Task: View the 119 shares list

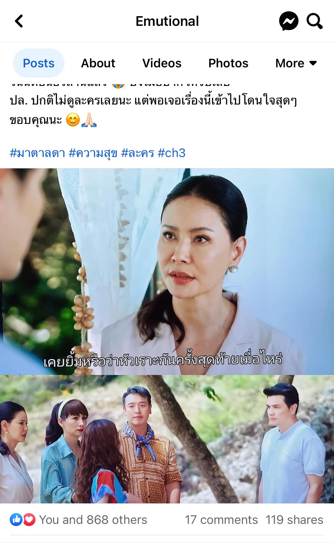Action: click(x=294, y=520)
